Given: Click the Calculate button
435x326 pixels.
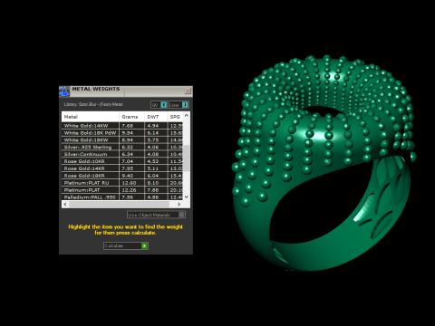Looking at the screenshot, I should pos(126,245).
